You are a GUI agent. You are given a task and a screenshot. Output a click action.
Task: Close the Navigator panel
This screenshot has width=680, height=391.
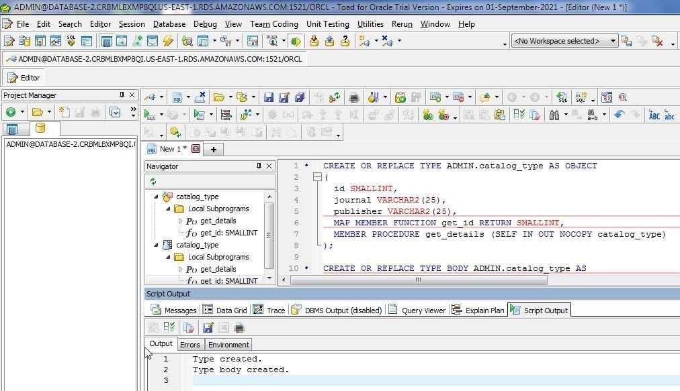pyautogui.click(x=269, y=166)
